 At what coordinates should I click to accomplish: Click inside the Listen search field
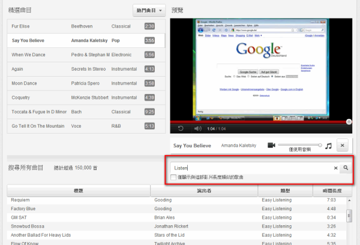(x=252, y=168)
